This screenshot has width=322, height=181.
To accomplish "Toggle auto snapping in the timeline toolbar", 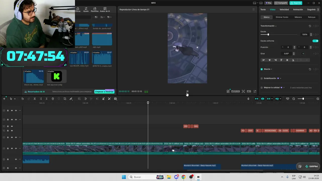I will [x=263, y=99].
